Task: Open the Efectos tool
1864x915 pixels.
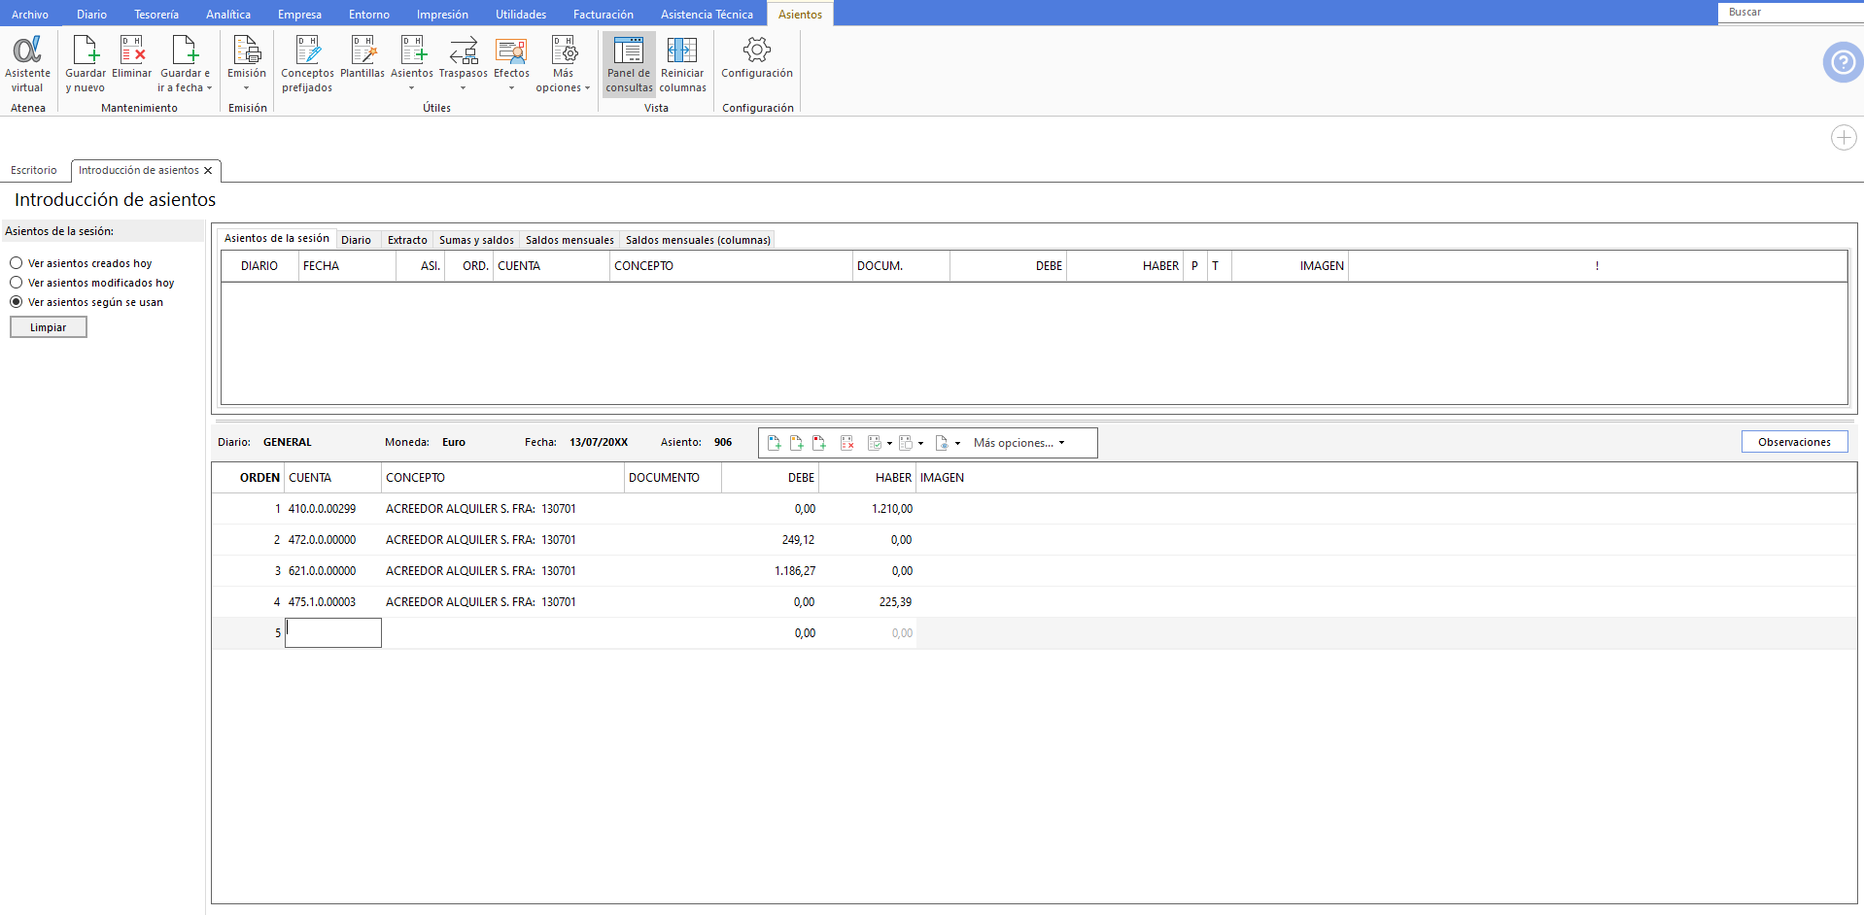Action: point(511,57)
